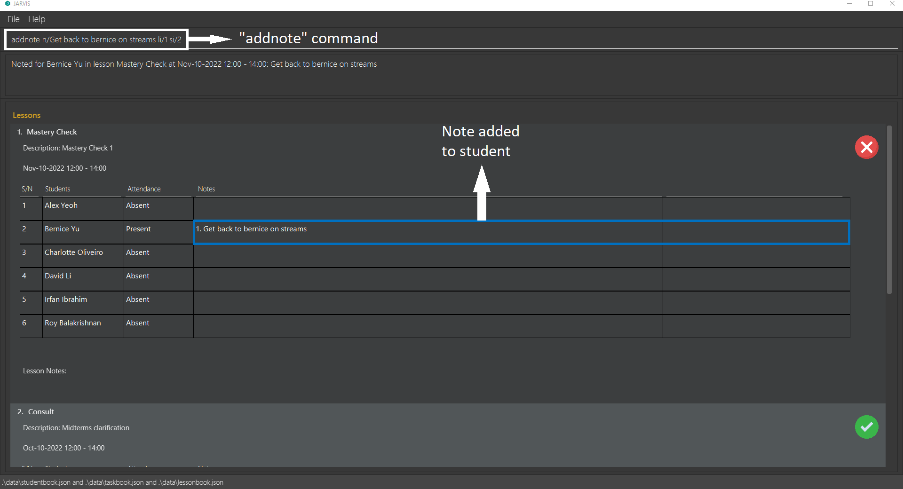Select Bernice Yu student cell
The image size is (903, 489).
[x=83, y=232]
